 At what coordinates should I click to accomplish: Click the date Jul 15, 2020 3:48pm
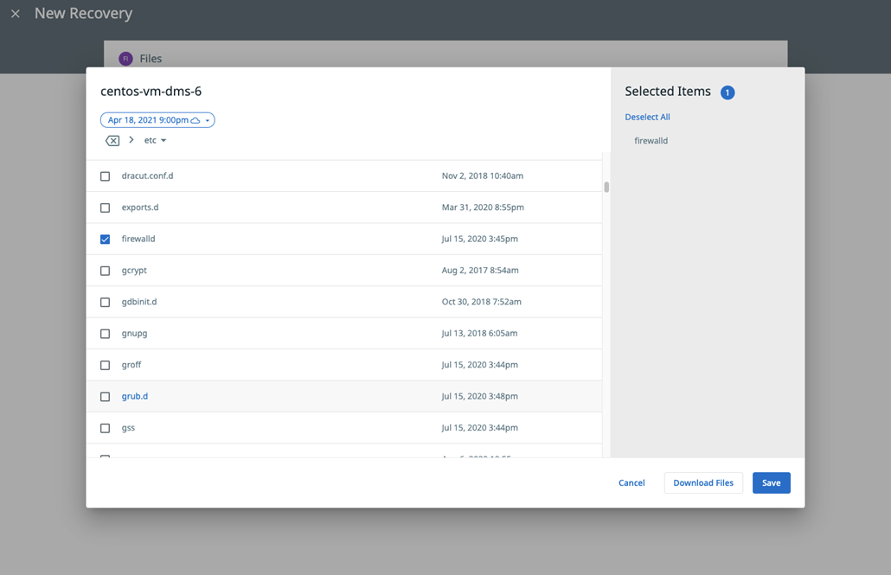(479, 396)
